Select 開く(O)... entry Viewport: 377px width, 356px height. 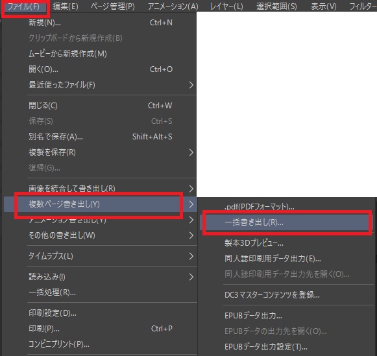(100, 69)
